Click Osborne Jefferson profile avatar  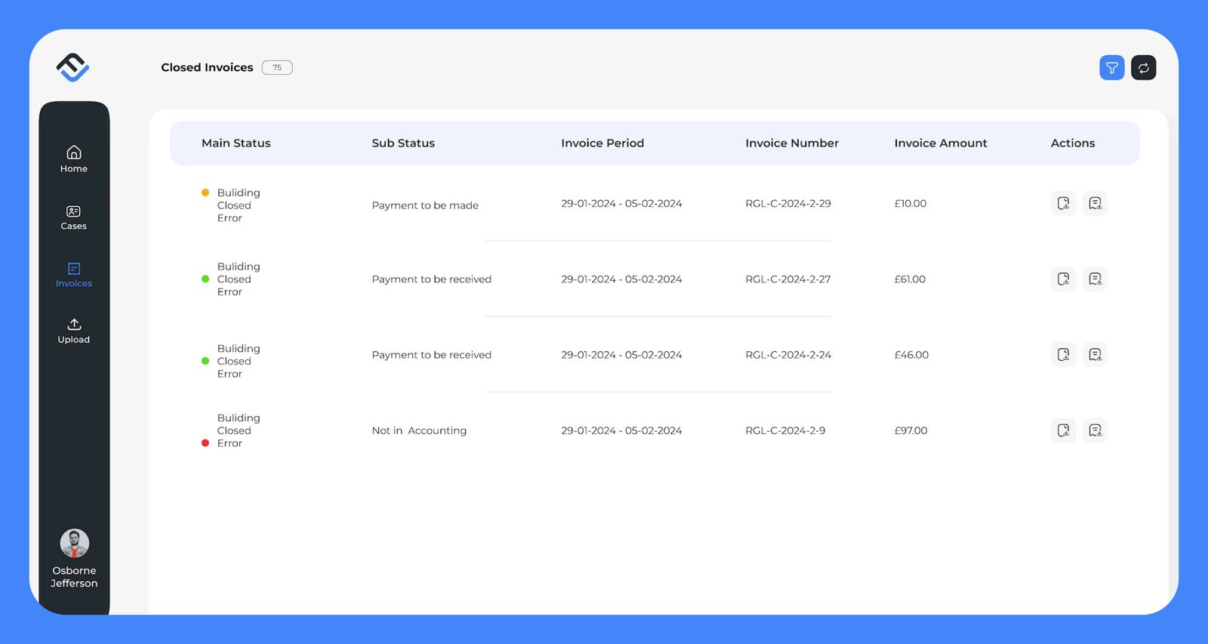[74, 544]
